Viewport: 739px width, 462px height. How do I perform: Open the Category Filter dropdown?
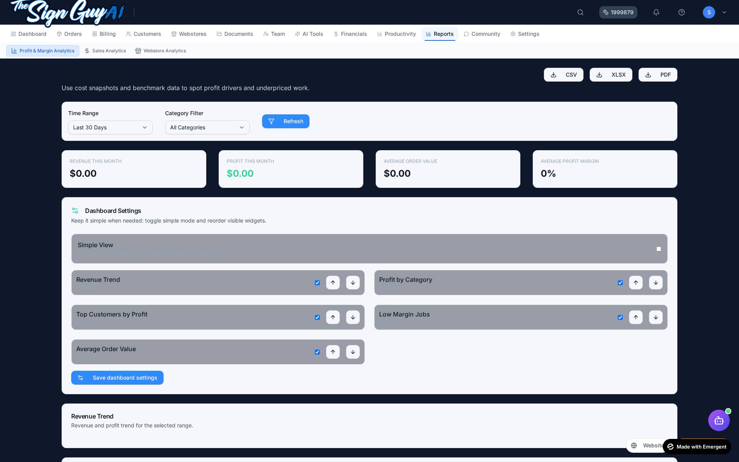[x=207, y=127]
